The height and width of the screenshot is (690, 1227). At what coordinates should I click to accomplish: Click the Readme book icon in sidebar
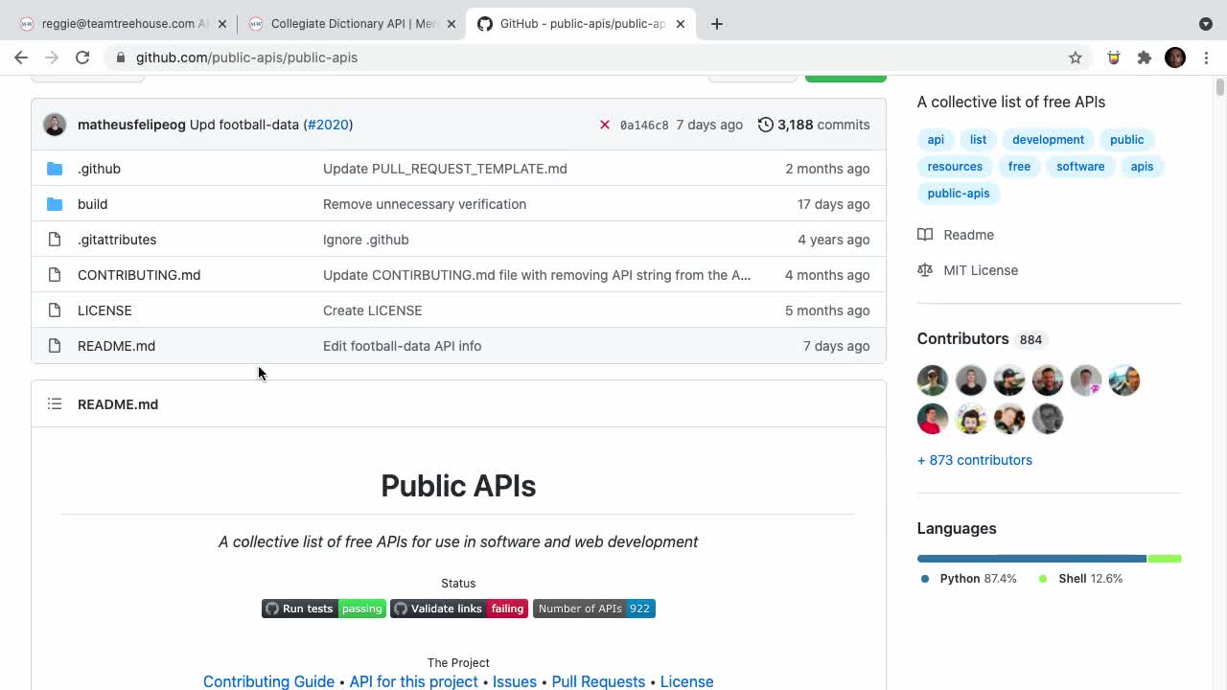coord(925,235)
